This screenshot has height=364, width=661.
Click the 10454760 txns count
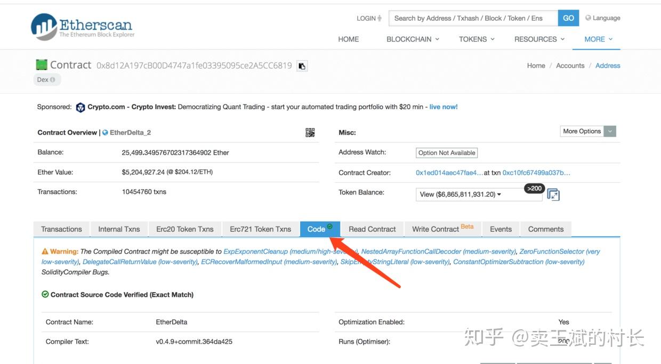[x=144, y=192]
